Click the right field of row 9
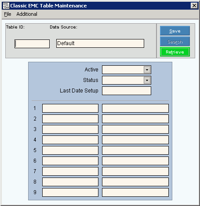This screenshot has height=206, width=200. tap(135, 192)
